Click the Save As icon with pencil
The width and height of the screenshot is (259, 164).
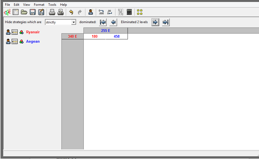41,12
